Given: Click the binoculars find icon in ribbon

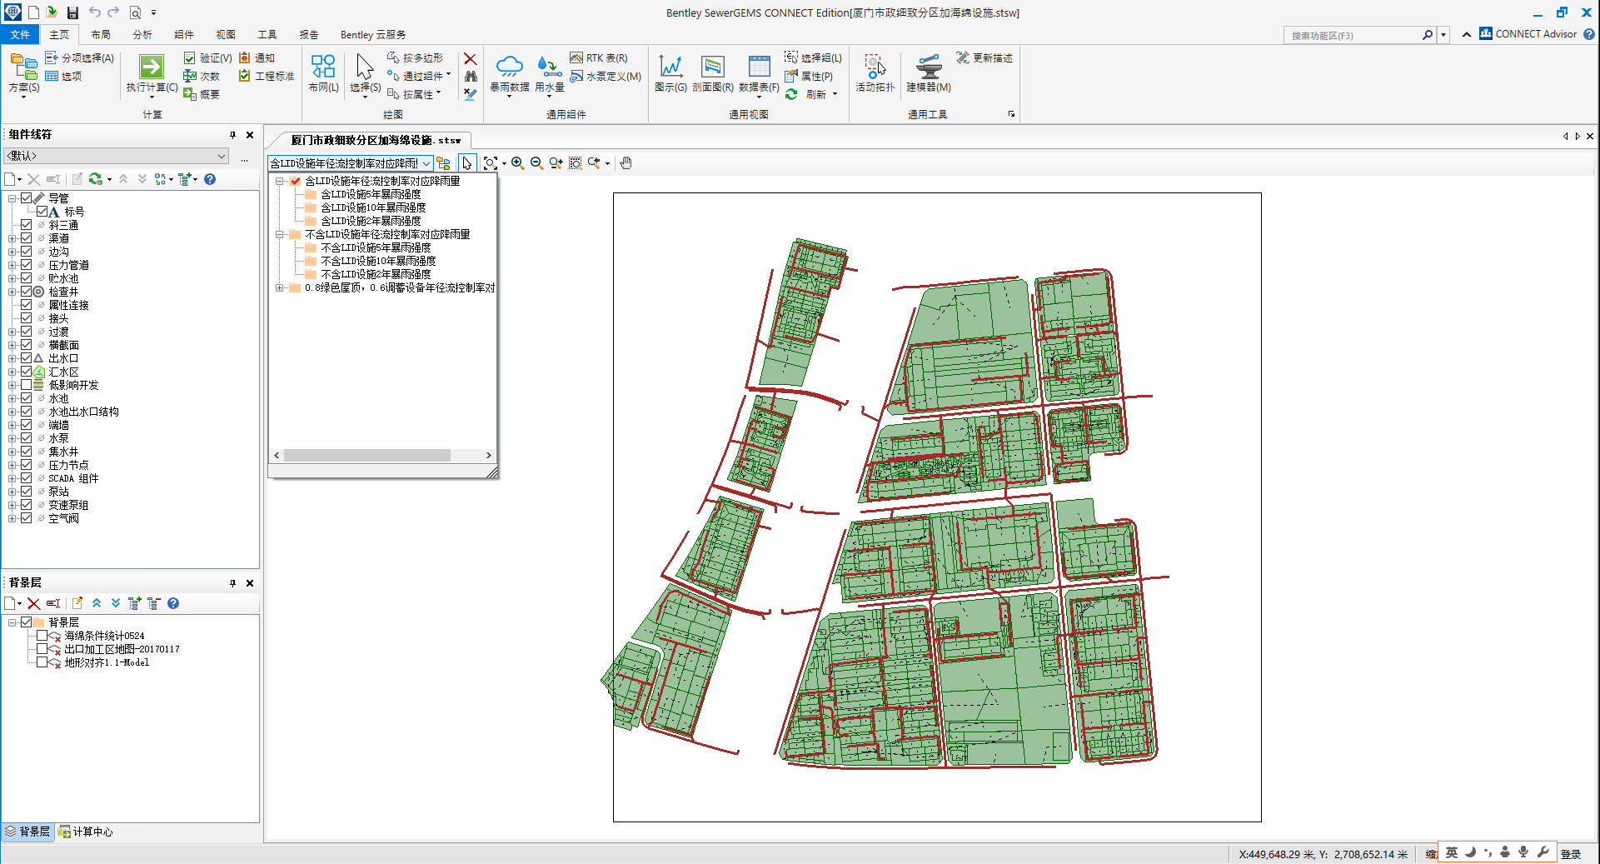Looking at the screenshot, I should (471, 77).
